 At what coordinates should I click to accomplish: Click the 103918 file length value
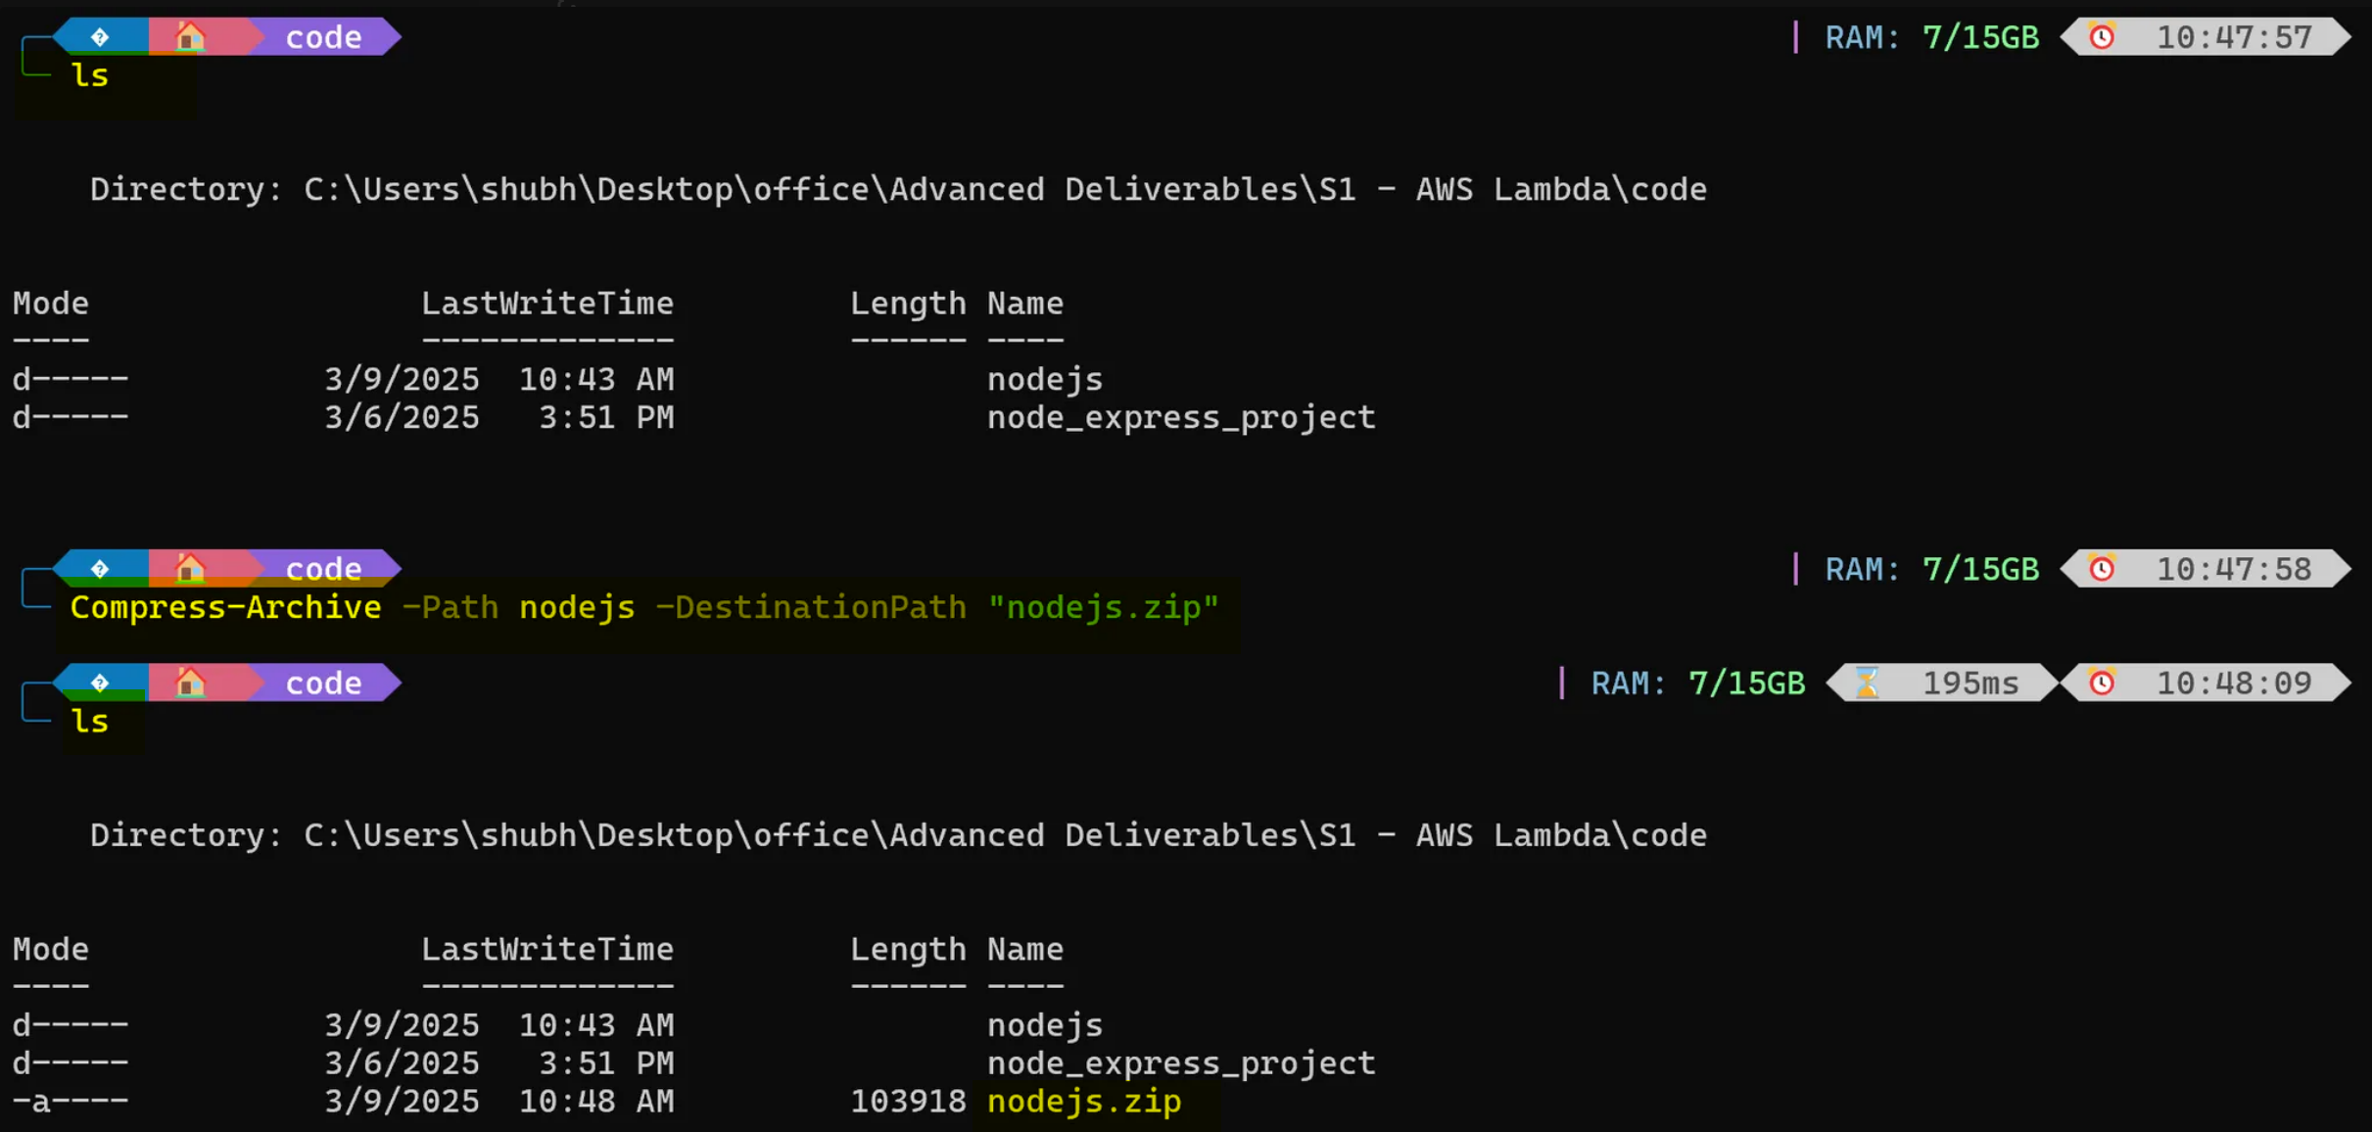tap(908, 1101)
